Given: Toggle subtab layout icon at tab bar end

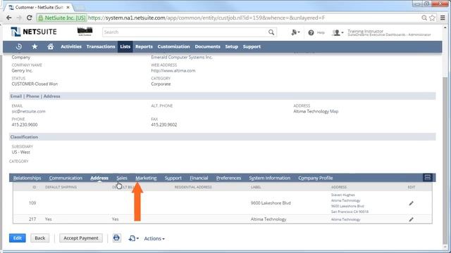Looking at the screenshot, I should click(x=428, y=178).
